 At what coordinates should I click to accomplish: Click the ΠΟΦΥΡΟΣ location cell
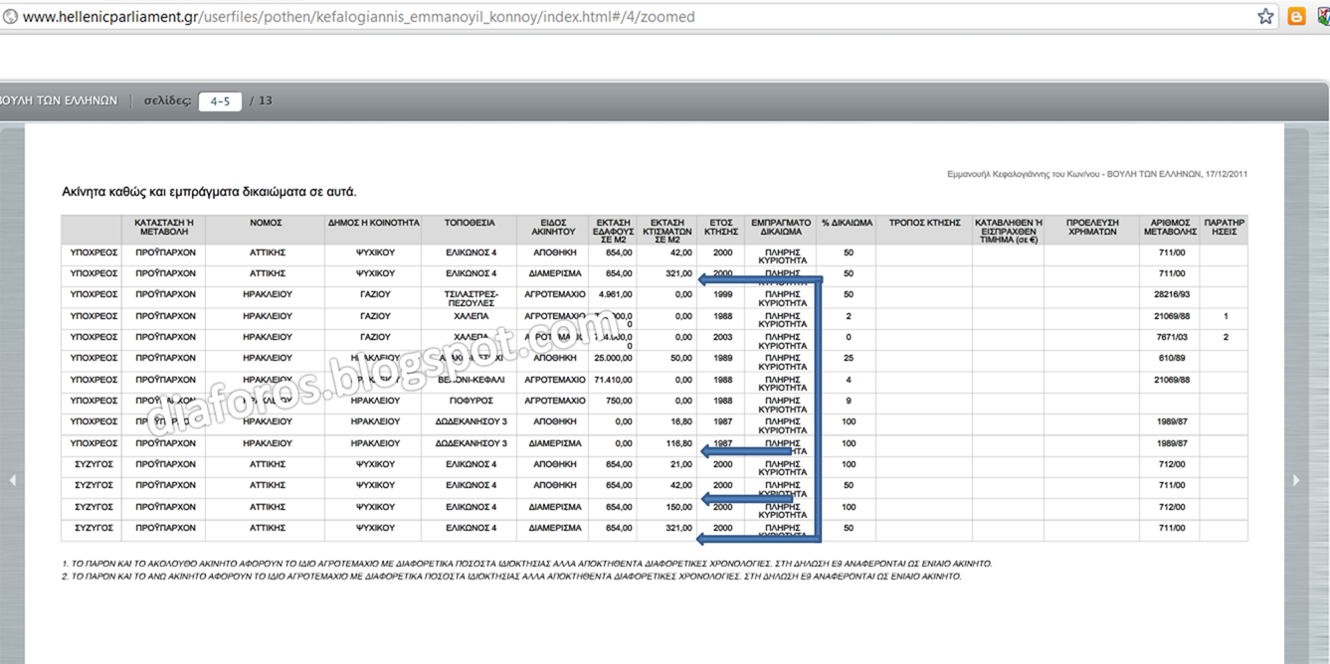tap(470, 401)
